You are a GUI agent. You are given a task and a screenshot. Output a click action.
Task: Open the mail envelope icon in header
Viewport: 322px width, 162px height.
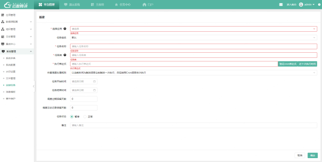tap(281, 5)
